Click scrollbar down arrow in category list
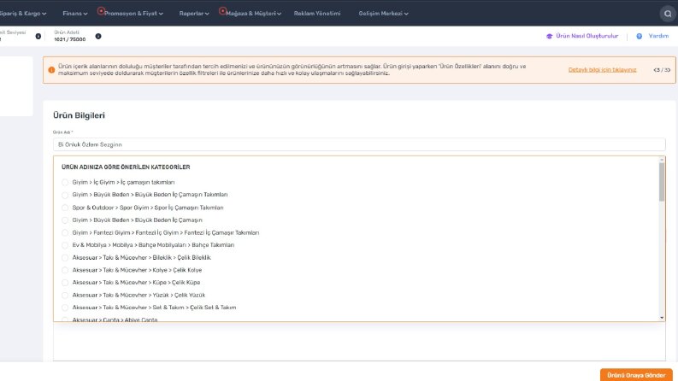Screen dimensions: 678x381 pos(662,318)
